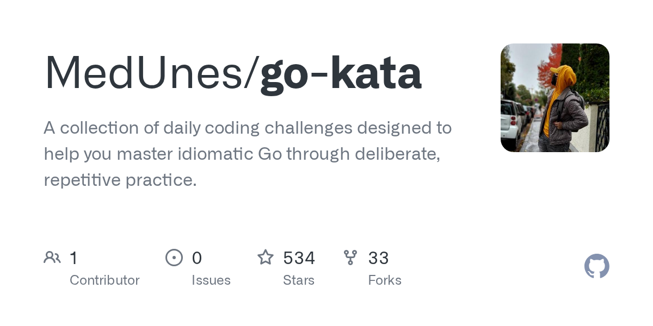
Task: Click the first line of the repository description
Action: (x=248, y=128)
